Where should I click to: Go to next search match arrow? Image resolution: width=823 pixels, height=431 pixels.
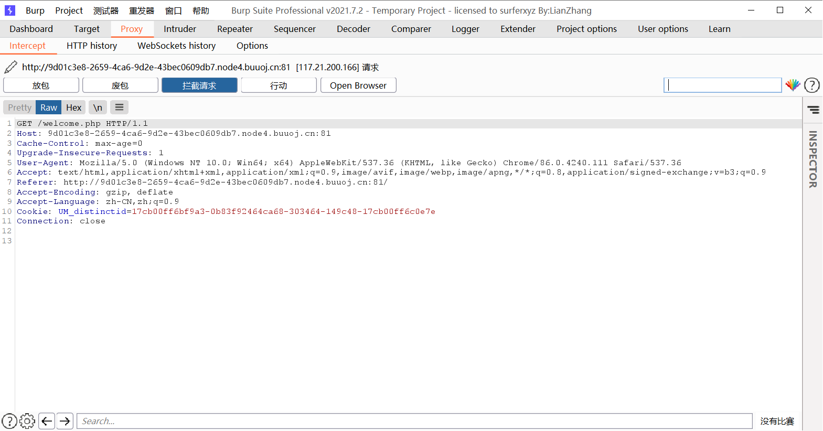pos(65,421)
